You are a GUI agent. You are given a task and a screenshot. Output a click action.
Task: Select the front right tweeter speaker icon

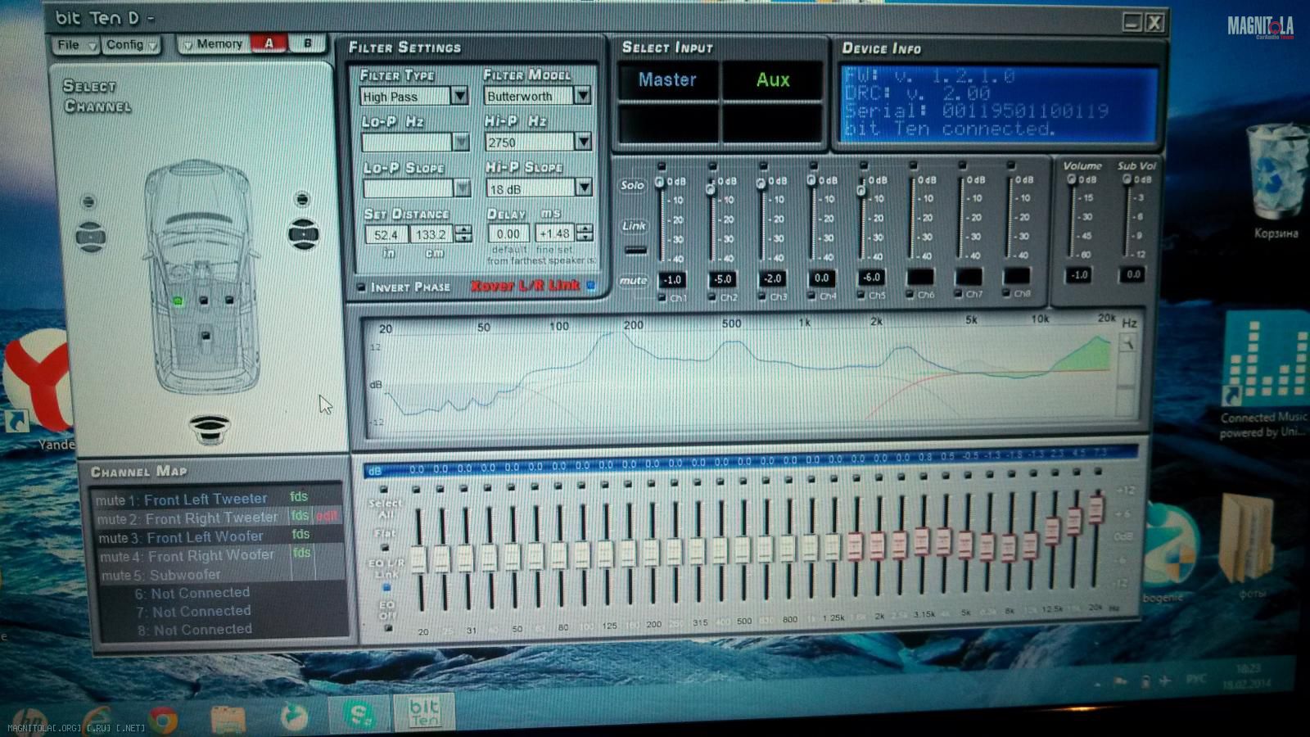click(302, 199)
